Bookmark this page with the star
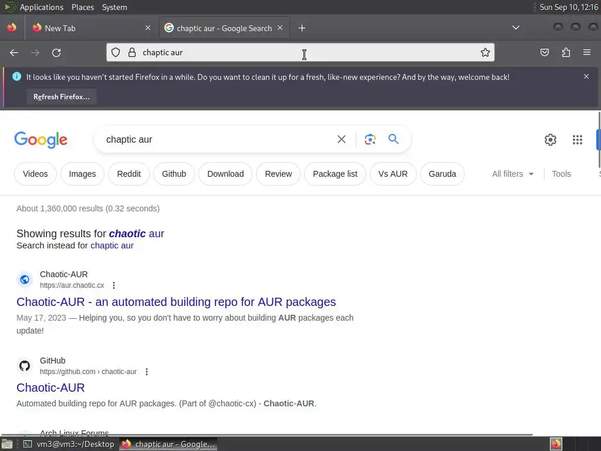This screenshot has height=451, width=601. [485, 52]
